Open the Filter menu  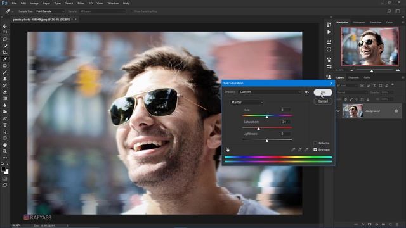coord(81,3)
